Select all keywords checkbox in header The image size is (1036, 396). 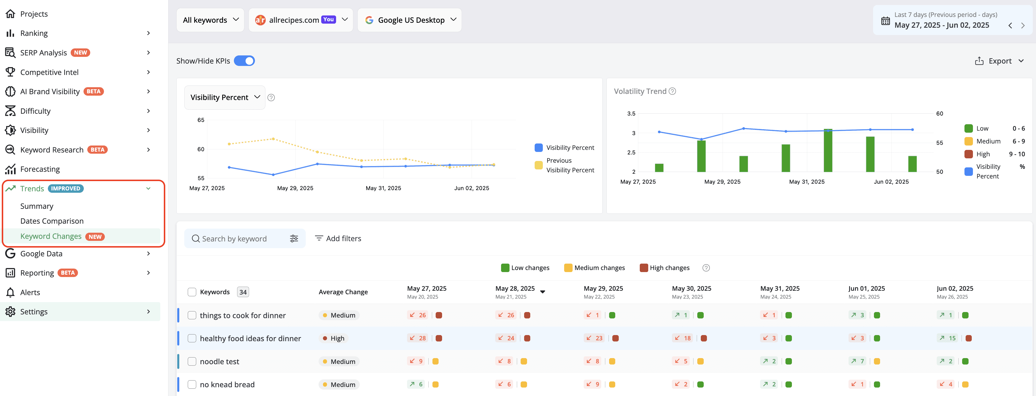click(192, 292)
